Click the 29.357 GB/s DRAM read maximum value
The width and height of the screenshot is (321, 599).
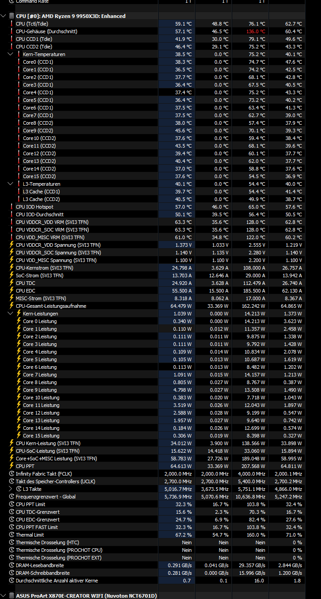252,565
